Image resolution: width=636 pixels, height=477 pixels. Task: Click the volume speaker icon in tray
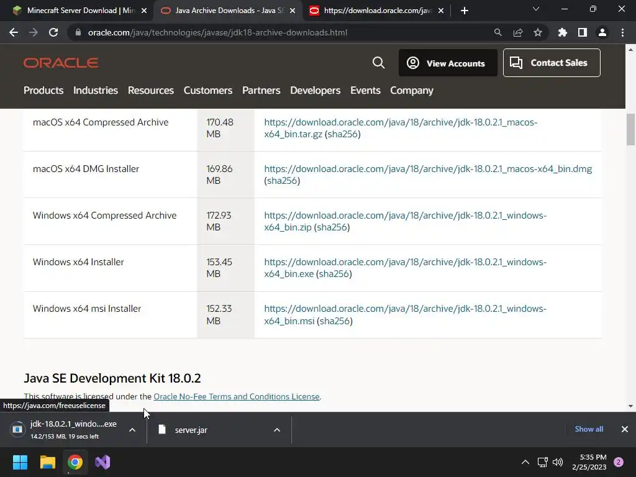coord(558,462)
